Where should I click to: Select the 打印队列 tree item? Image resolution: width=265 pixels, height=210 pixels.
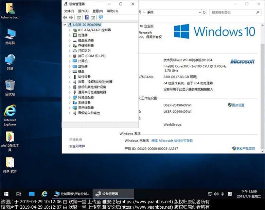tap(84, 51)
